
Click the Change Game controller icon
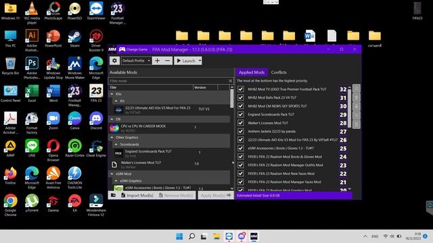[x=122, y=49]
